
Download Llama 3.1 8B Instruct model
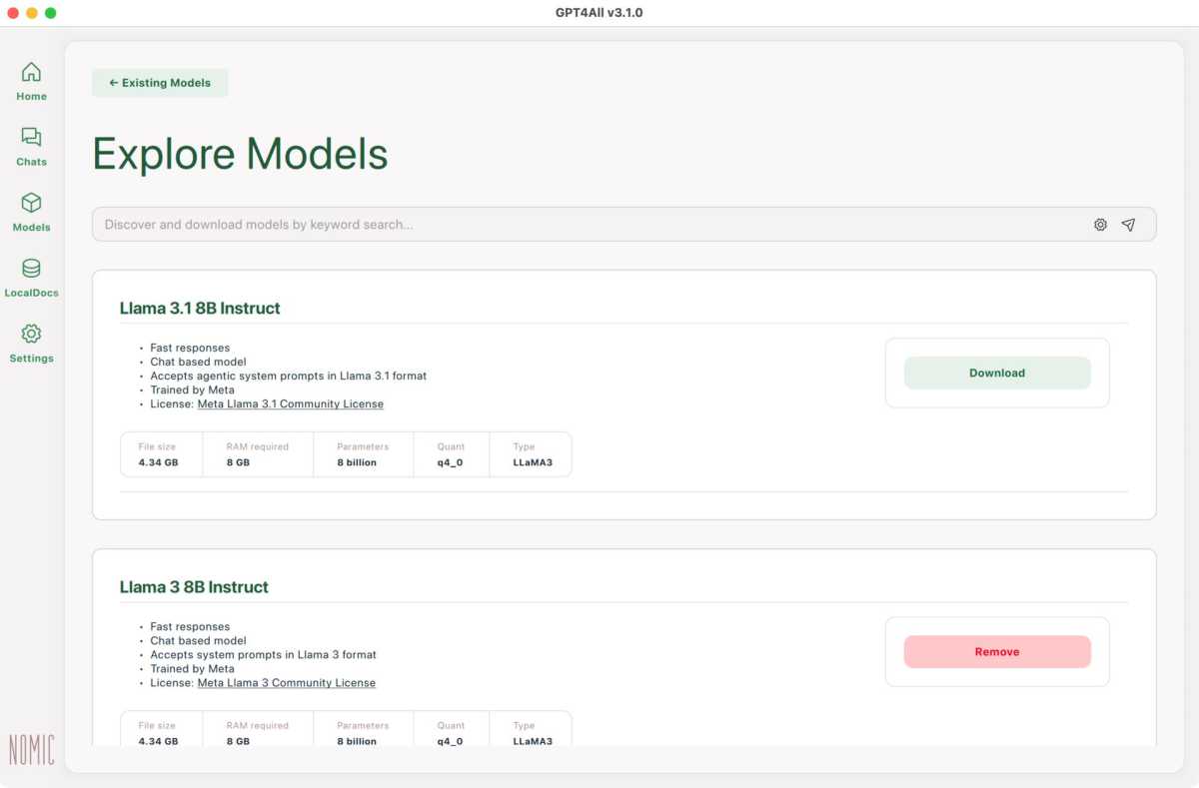[996, 373]
